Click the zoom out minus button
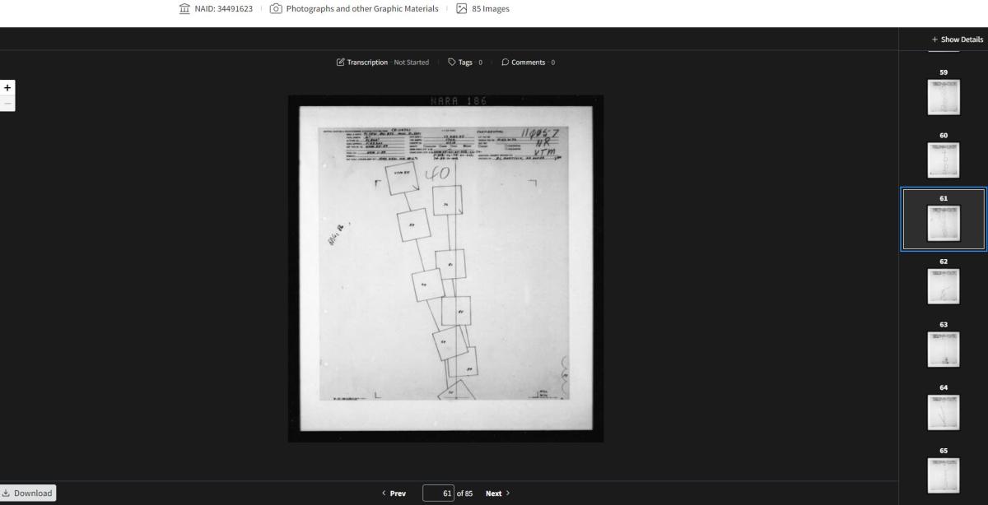The width and height of the screenshot is (988, 505). 7,104
